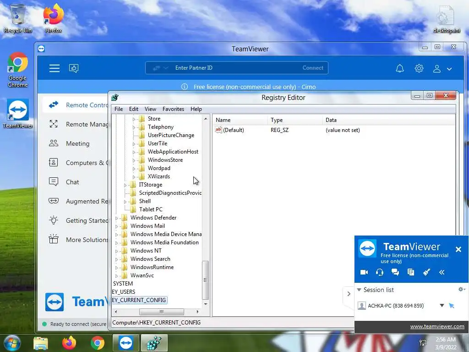The width and height of the screenshot is (469, 352).
Task: Open dropdown for ACHKA-PC session
Action: [x=442, y=306]
